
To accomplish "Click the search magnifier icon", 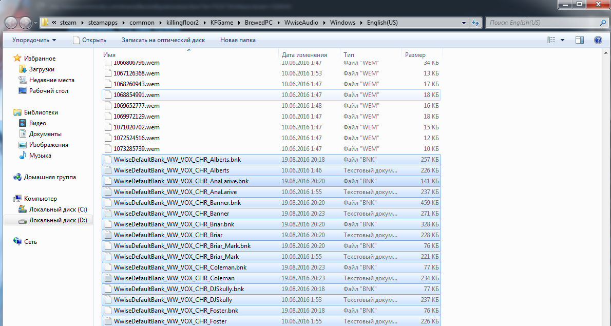I will [x=603, y=23].
